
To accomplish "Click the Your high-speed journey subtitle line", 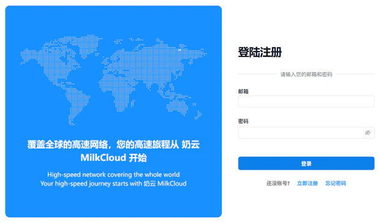I will point(113,183).
